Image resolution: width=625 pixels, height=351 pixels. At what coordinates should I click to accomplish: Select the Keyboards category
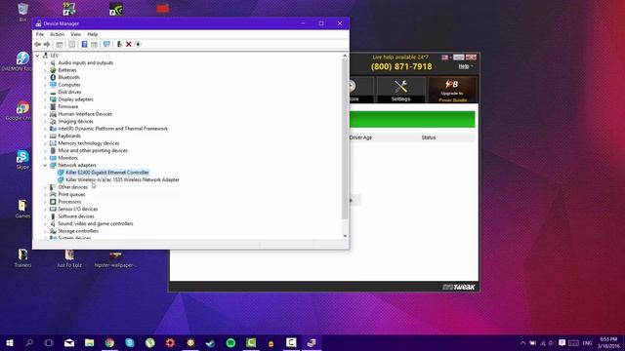69,136
